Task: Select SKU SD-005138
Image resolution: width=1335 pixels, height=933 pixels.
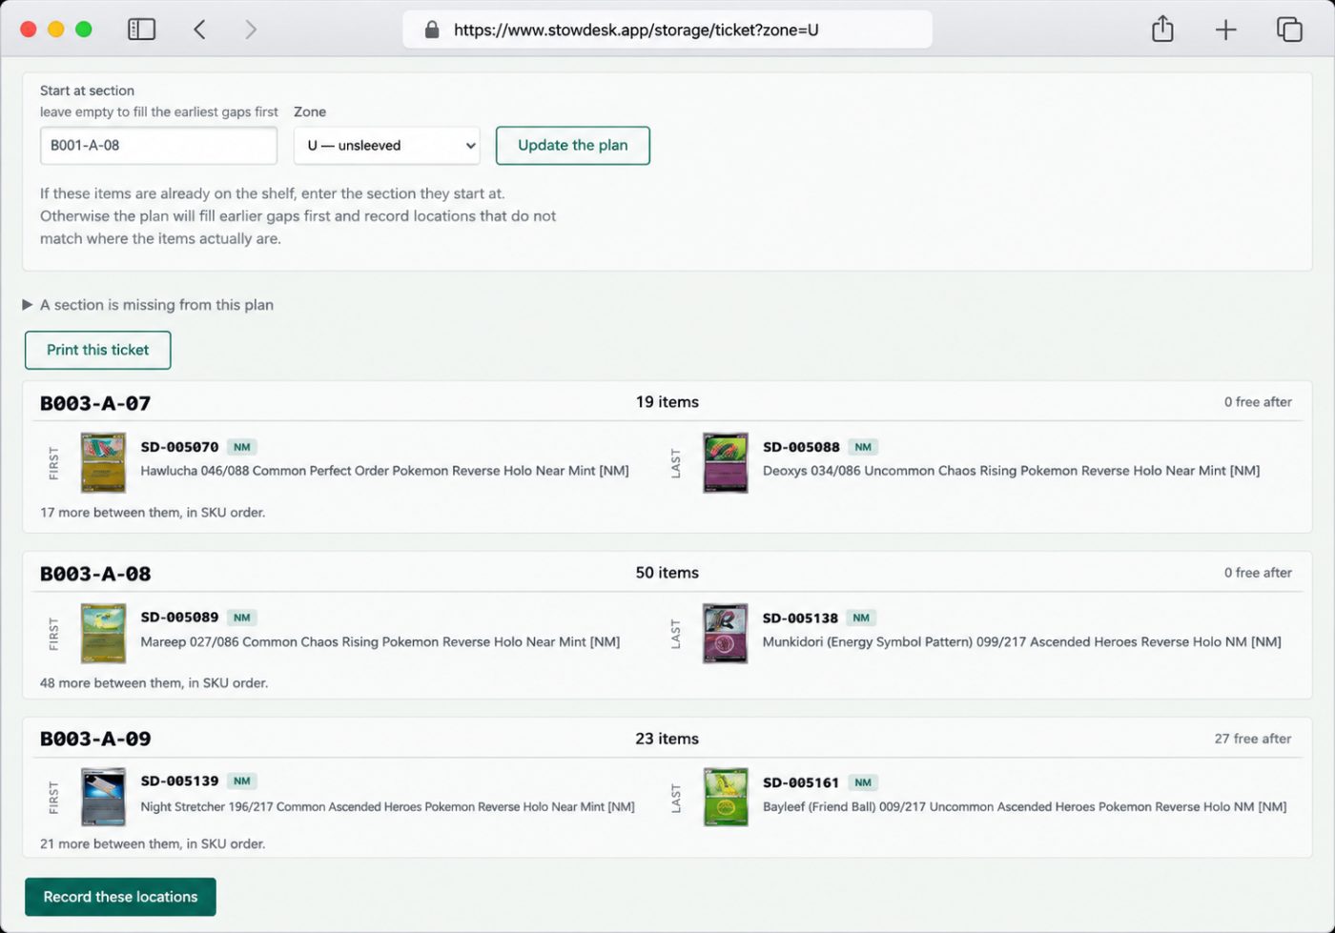Action: tap(800, 619)
